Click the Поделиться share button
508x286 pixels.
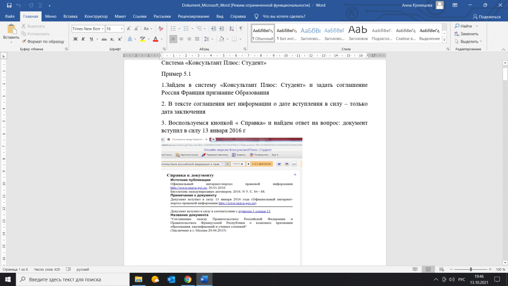(x=486, y=16)
